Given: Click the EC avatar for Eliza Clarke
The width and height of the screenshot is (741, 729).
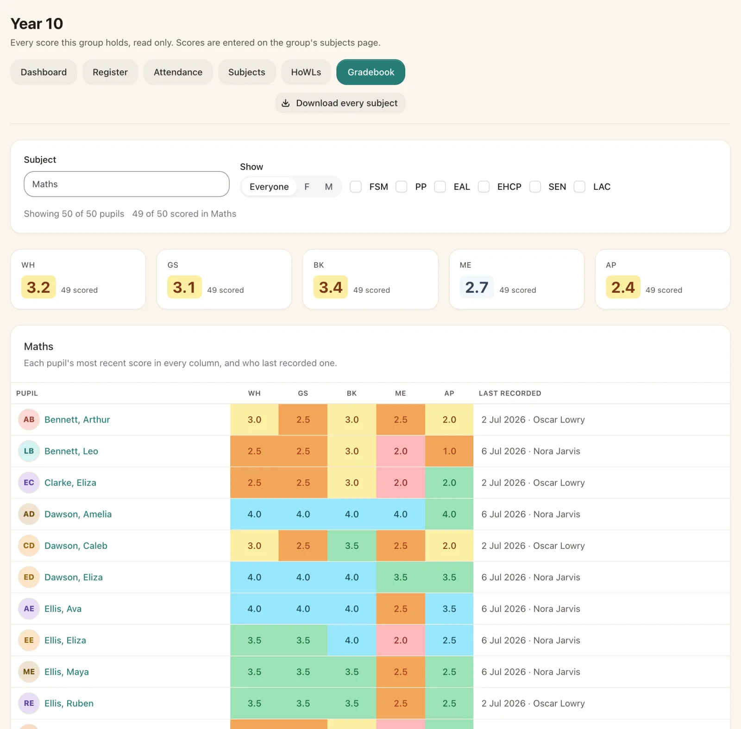Looking at the screenshot, I should coord(29,483).
